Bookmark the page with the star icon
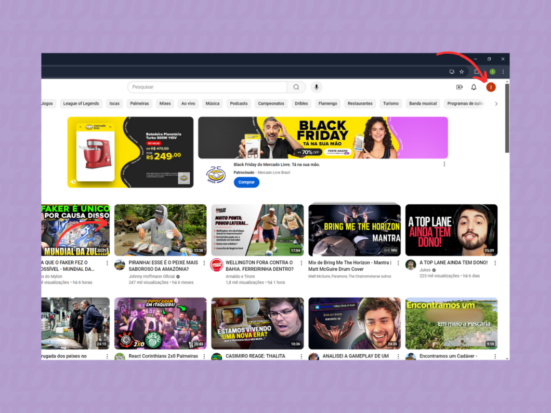Image resolution: width=551 pixels, height=413 pixels. point(462,71)
